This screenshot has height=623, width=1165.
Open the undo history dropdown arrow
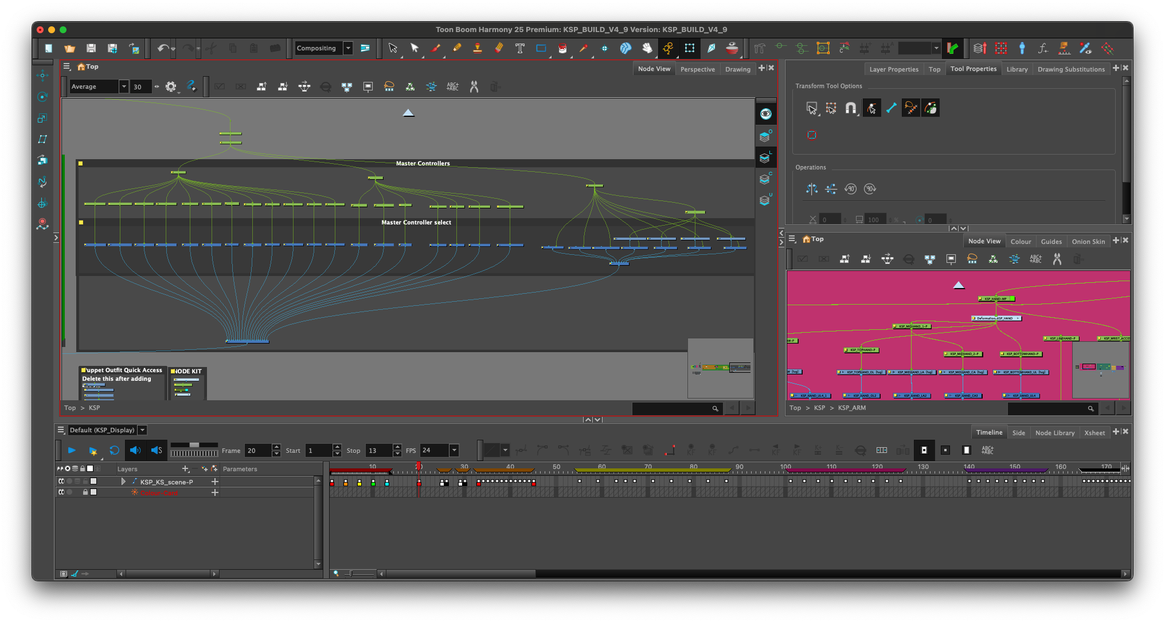pos(173,49)
